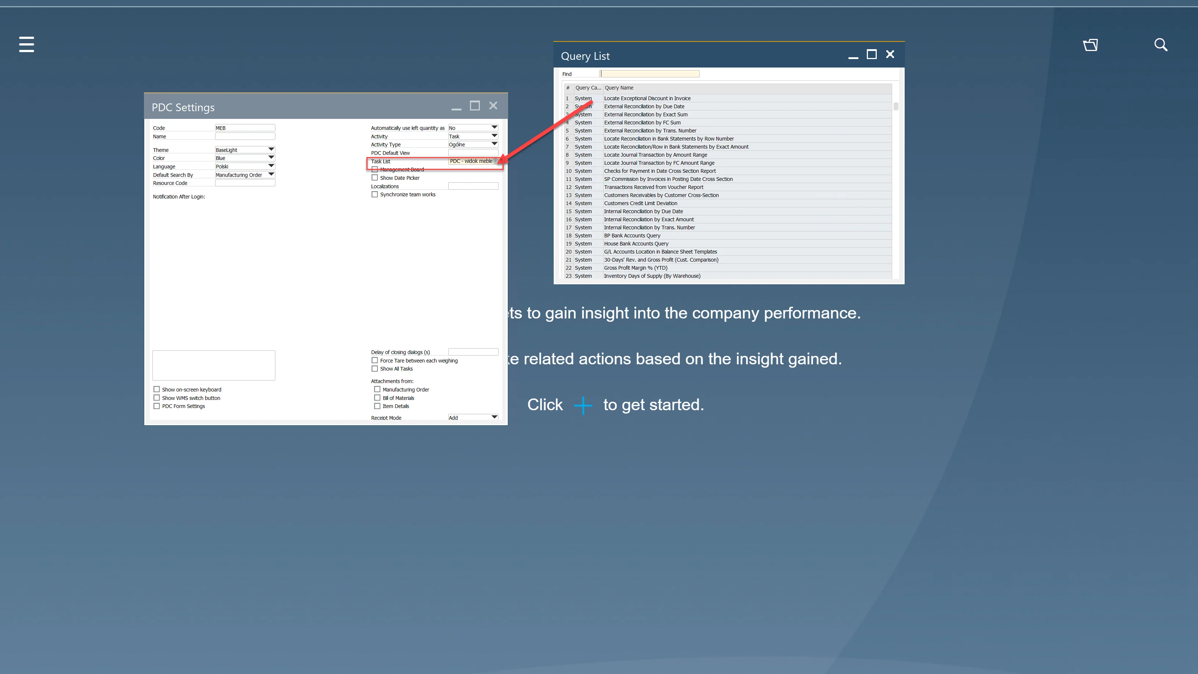The image size is (1198, 674).
Task: Click the search magnifier icon
Action: coord(1161,45)
